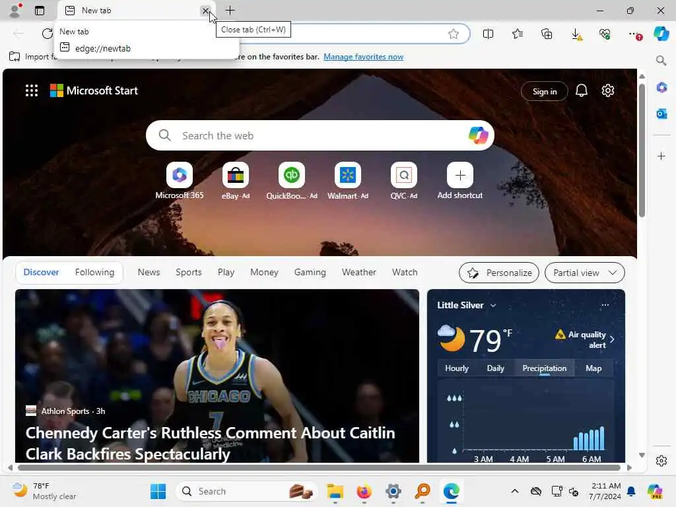The image size is (676, 507).
Task: Open the Microsoft 365 shortcut
Action: pos(180,181)
